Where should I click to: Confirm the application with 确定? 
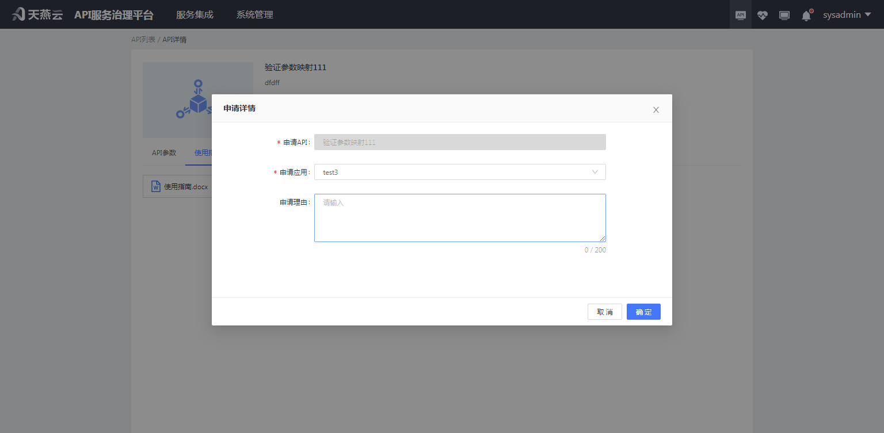pos(643,312)
